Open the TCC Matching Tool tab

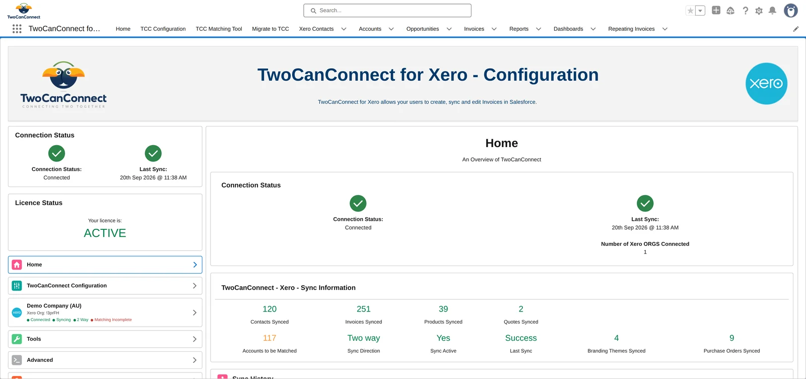(x=219, y=29)
